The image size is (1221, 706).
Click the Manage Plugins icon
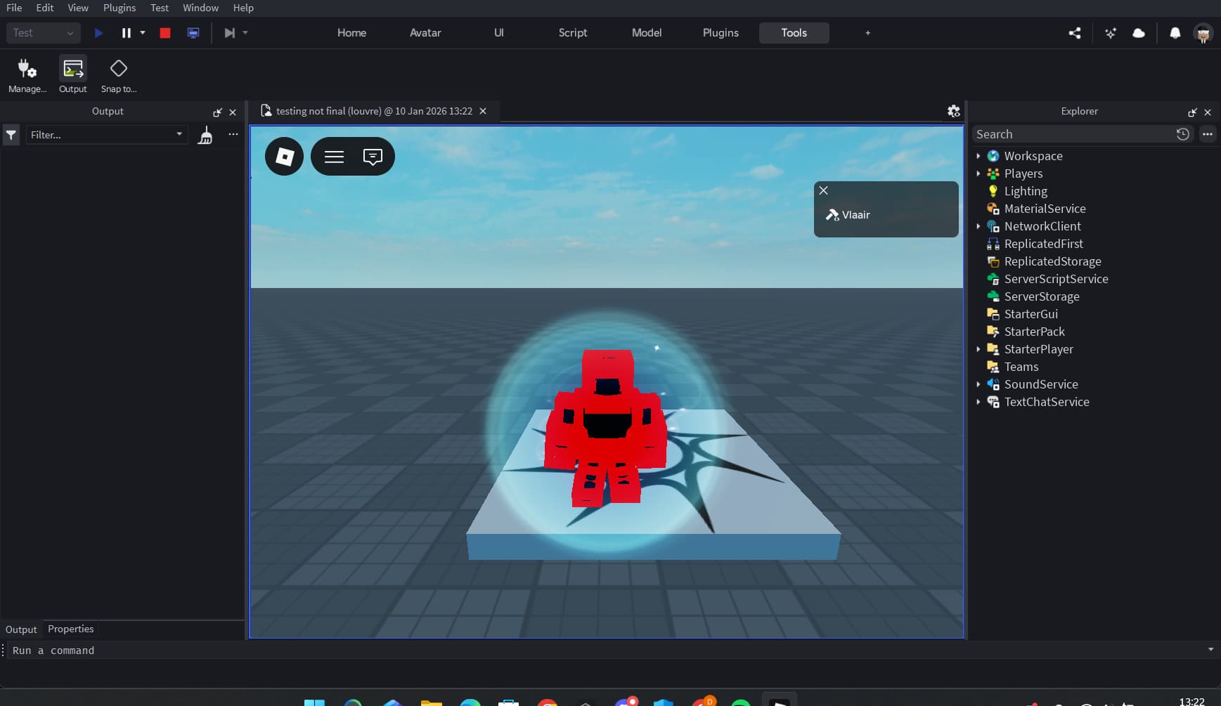27,74
